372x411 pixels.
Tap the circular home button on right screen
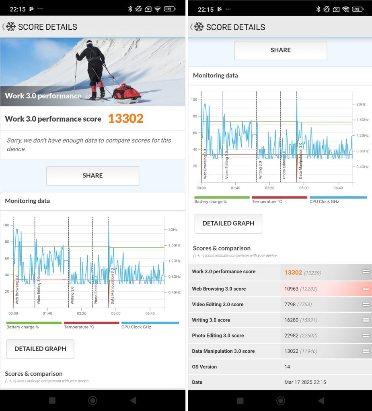(x=281, y=401)
